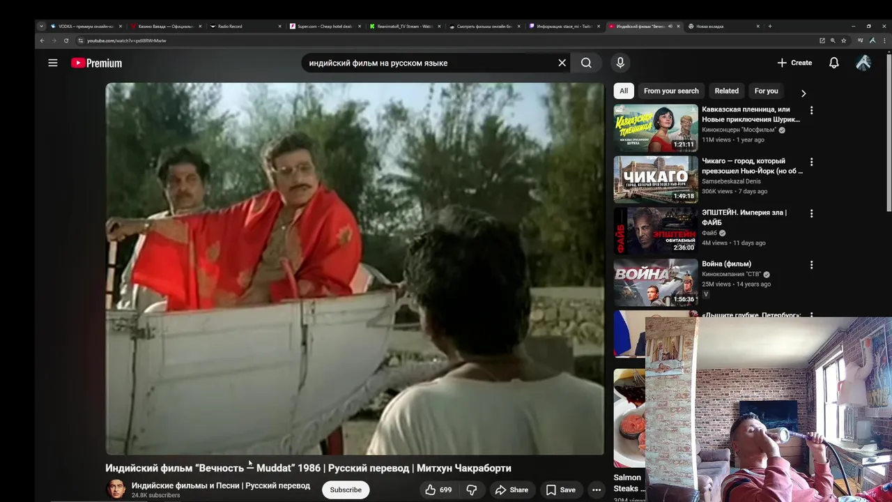Open channel Индийские фильмы и Песни
892x502 pixels.
pyautogui.click(x=221, y=485)
